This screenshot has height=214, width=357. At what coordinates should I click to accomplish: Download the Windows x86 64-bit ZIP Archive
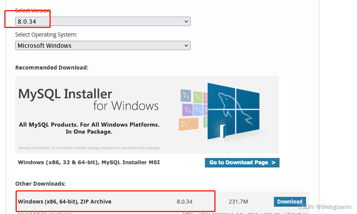pyautogui.click(x=290, y=202)
